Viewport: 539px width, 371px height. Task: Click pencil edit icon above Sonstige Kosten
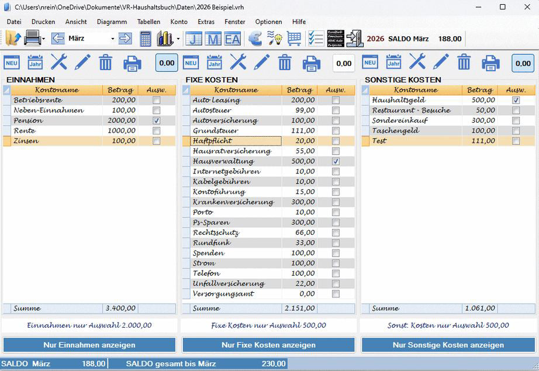(x=441, y=63)
